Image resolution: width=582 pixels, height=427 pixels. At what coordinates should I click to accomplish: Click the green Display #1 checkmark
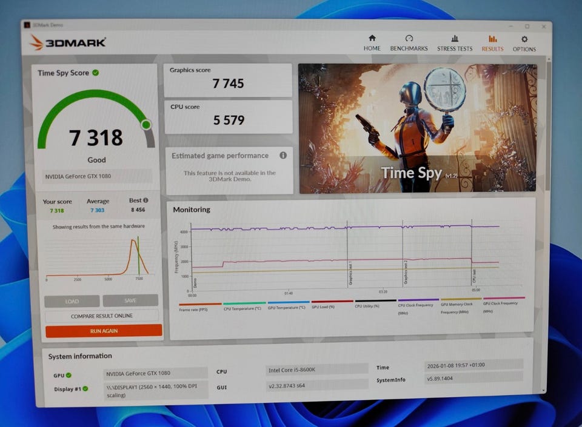[x=85, y=389]
